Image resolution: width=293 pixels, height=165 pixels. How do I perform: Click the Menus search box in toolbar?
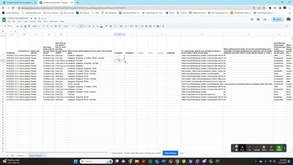click(9, 26)
